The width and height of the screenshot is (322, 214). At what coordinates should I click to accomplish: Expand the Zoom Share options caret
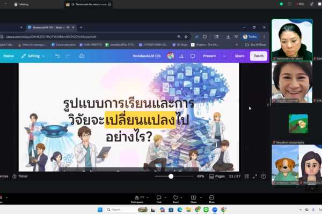coord(201,197)
